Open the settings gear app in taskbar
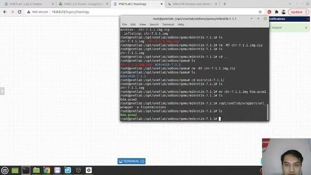The width and height of the screenshot is (311, 175). [x=88, y=170]
